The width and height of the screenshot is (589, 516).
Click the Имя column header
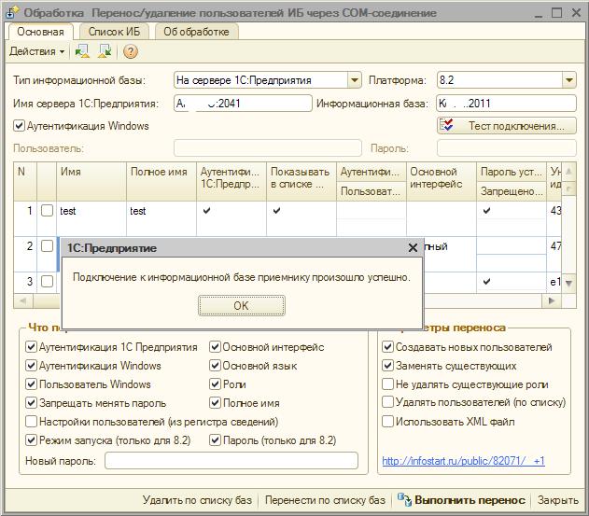pos(91,181)
